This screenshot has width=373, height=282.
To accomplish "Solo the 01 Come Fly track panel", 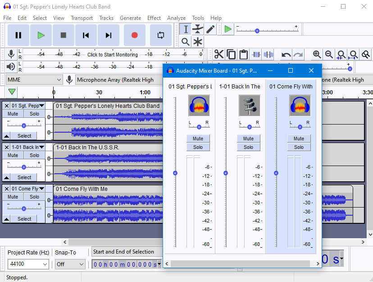I will coord(34,197).
